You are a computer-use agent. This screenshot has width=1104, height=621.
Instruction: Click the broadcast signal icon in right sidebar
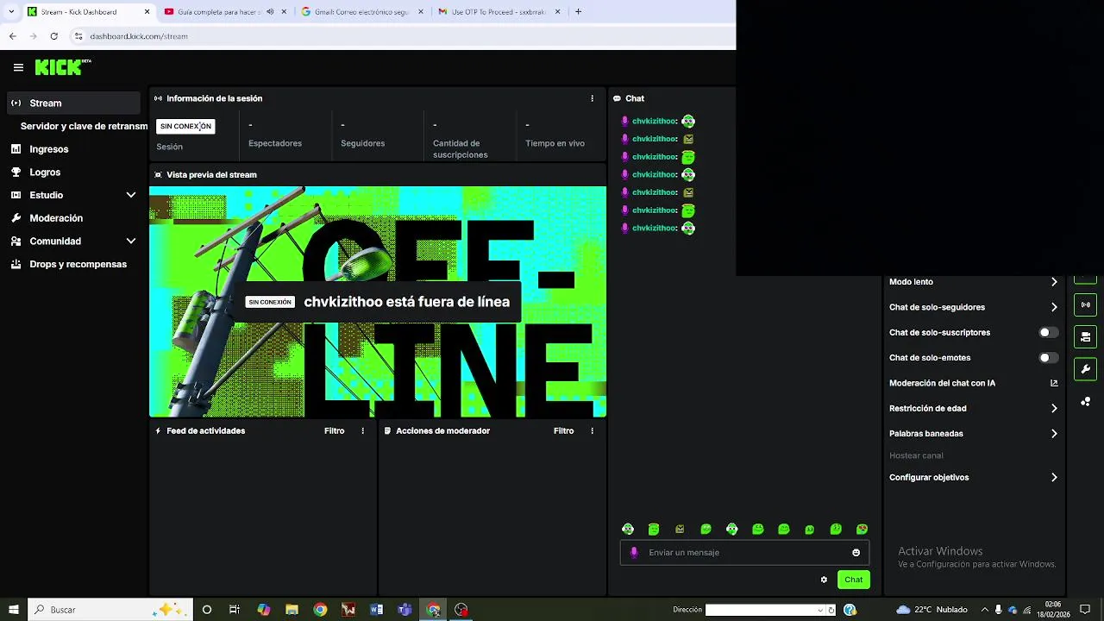[1085, 304]
